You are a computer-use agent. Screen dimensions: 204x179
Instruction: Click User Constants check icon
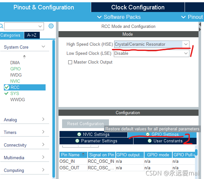click(150, 141)
